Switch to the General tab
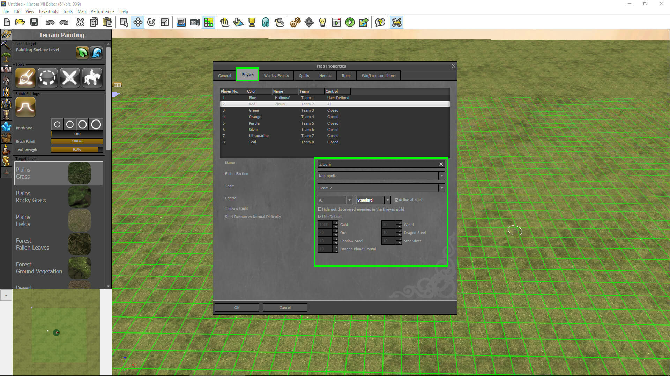Screen dimensions: 670x376 (x=224, y=76)
